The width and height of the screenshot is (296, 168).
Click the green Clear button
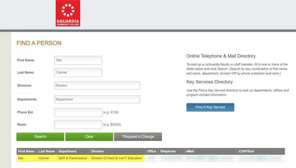(x=89, y=137)
